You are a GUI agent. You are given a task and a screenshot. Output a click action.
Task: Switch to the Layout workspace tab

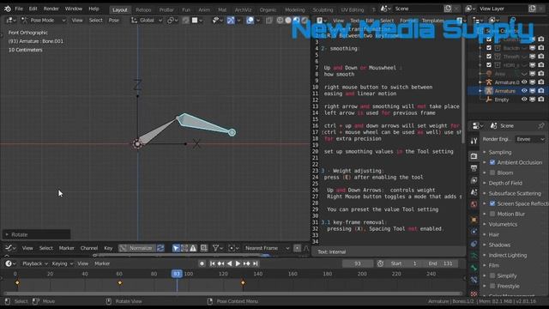(x=120, y=9)
